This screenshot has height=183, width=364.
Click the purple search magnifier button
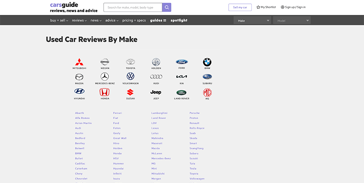pos(167,7)
